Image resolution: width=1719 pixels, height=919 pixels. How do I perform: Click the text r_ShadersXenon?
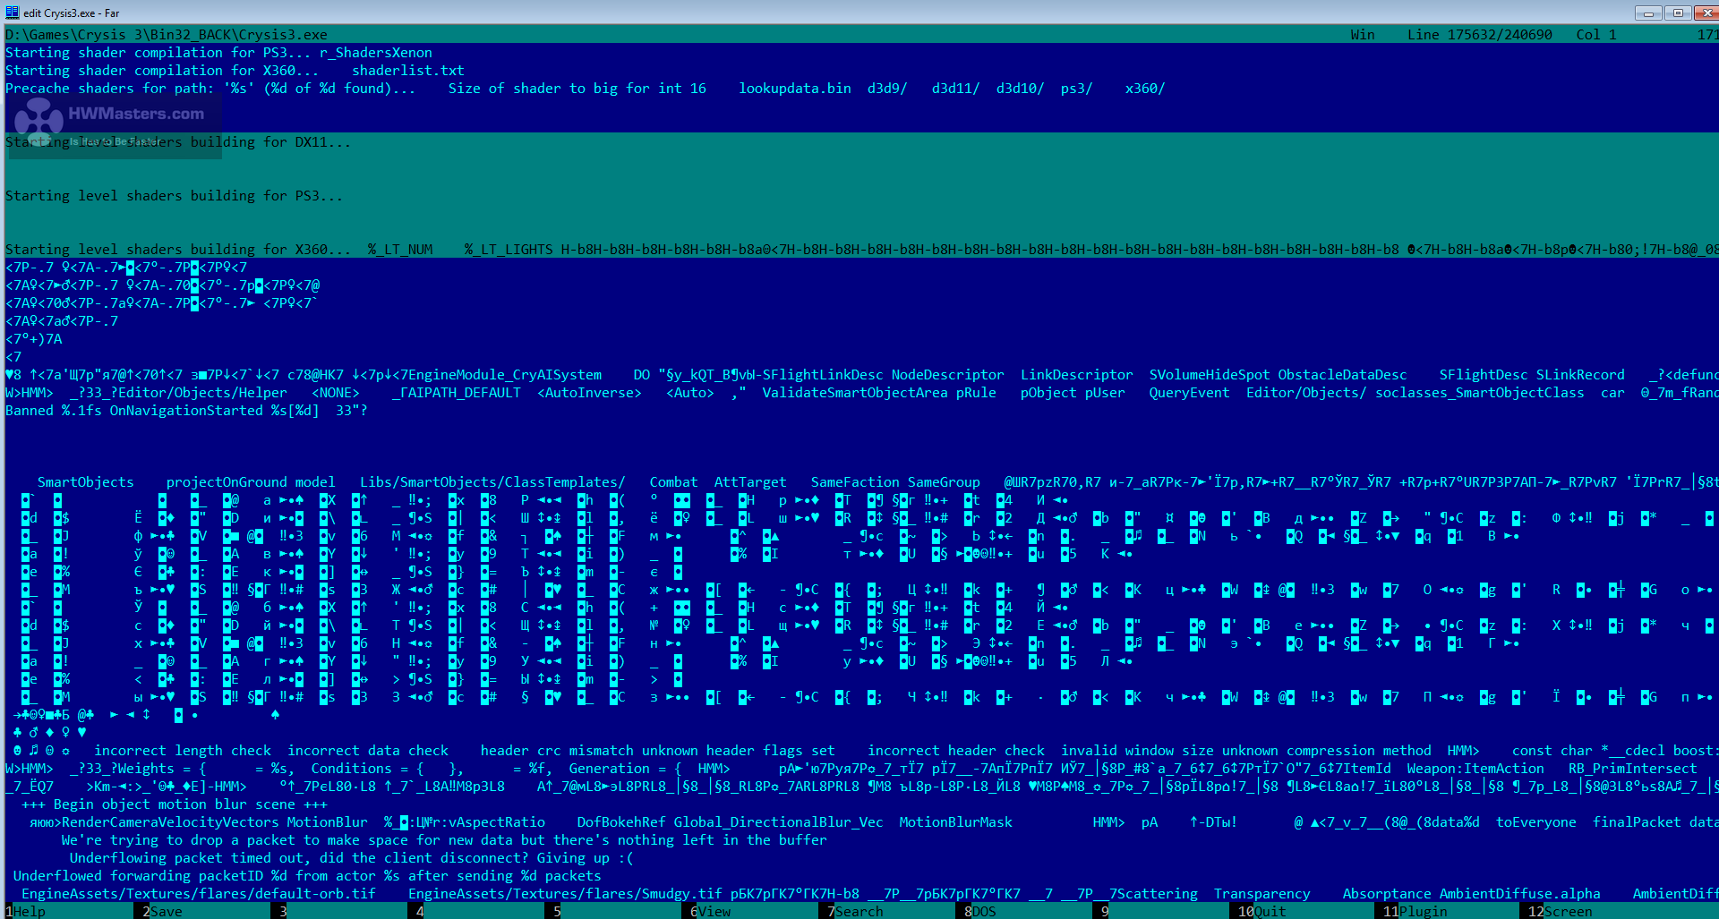pos(376,53)
